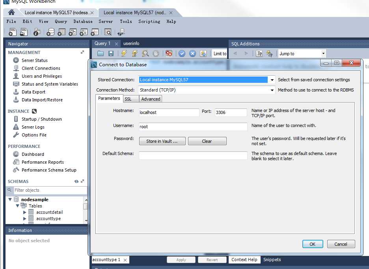369x269 pixels.
Task: Collapse the Tables tree node
Action: click(x=17, y=206)
